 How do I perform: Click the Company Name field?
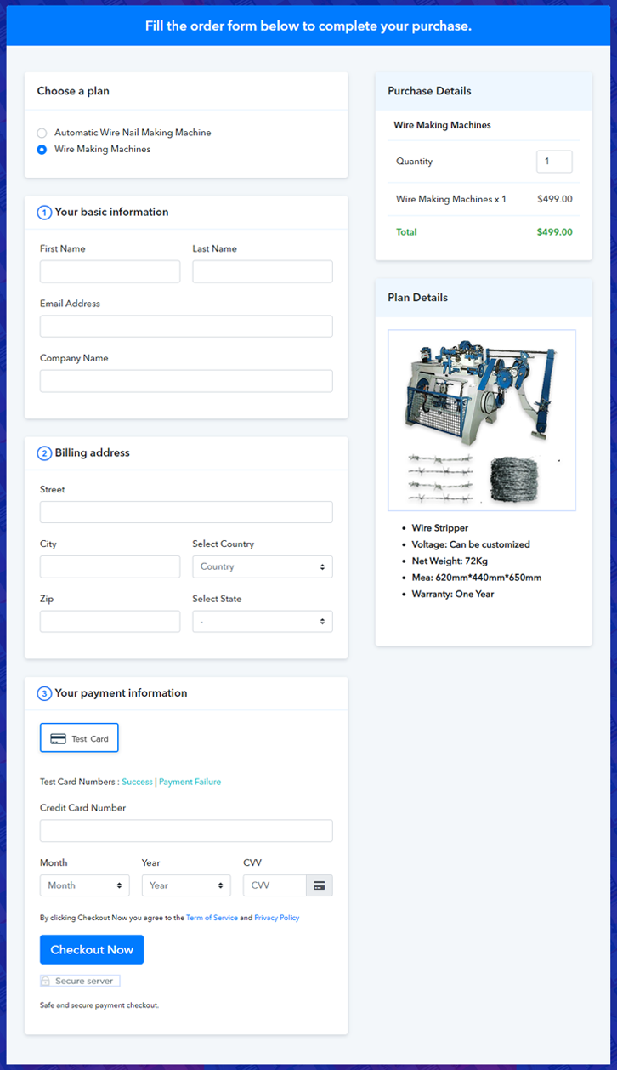[186, 380]
